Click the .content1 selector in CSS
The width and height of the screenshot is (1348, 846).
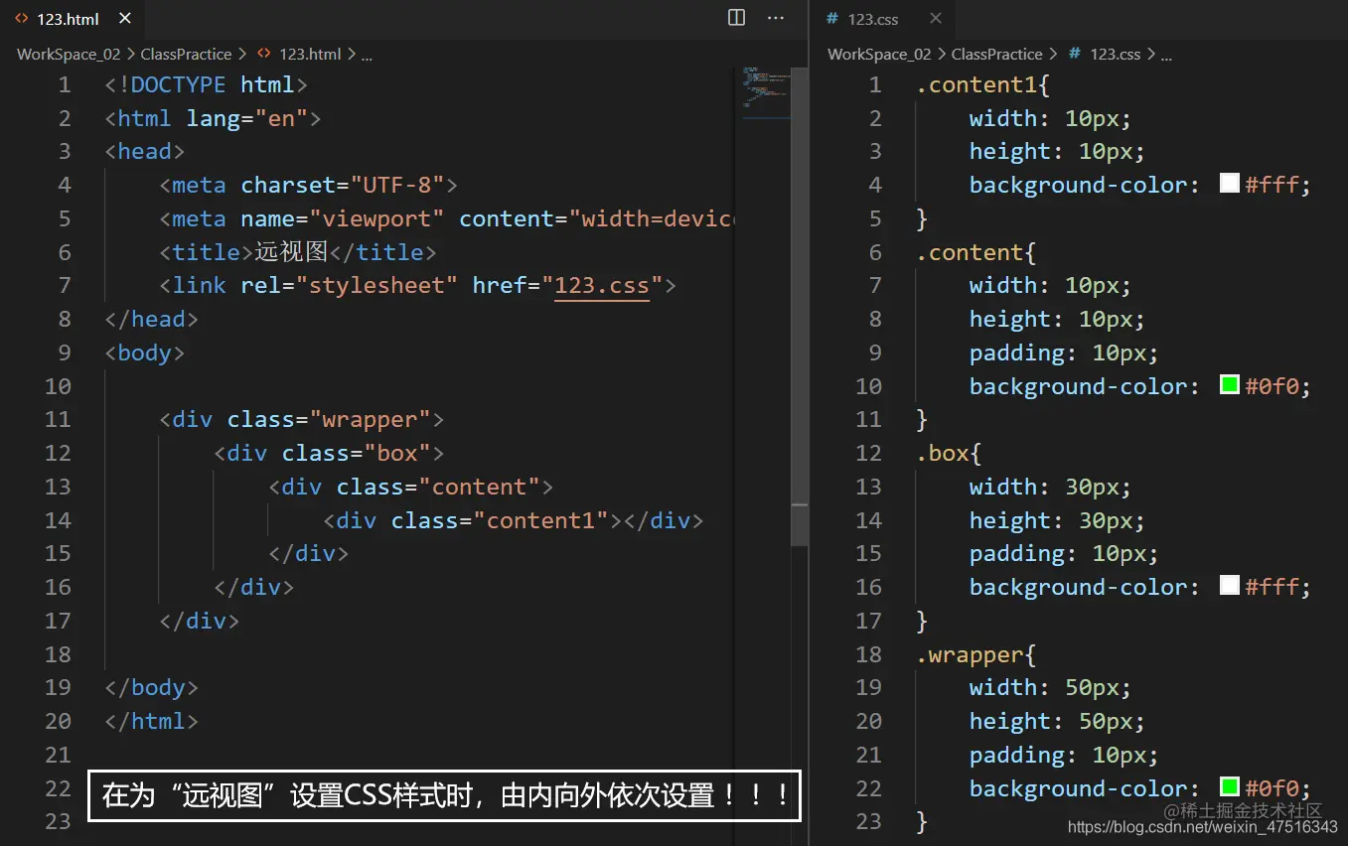point(975,84)
